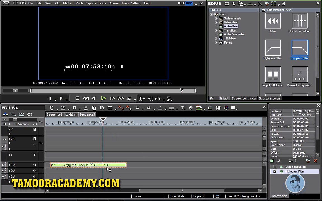
Task: Click the Lock icon in Effect palette
Action: (284, 3)
